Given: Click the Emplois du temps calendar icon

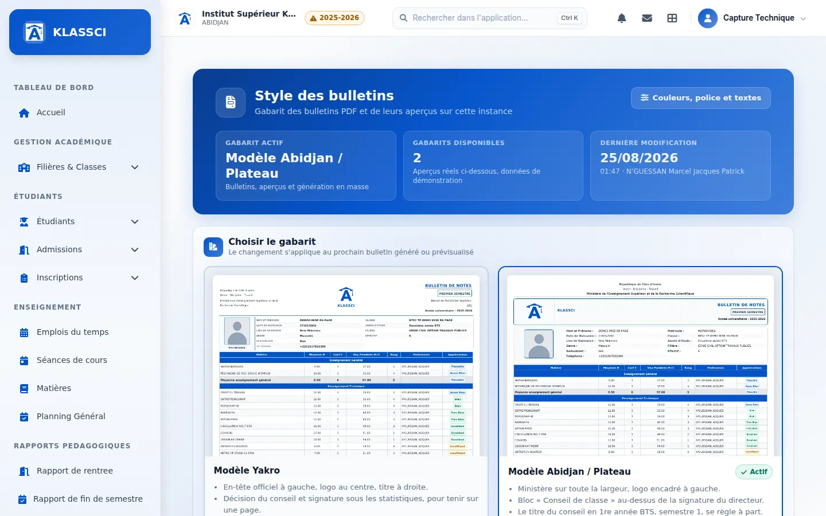Looking at the screenshot, I should (x=24, y=333).
